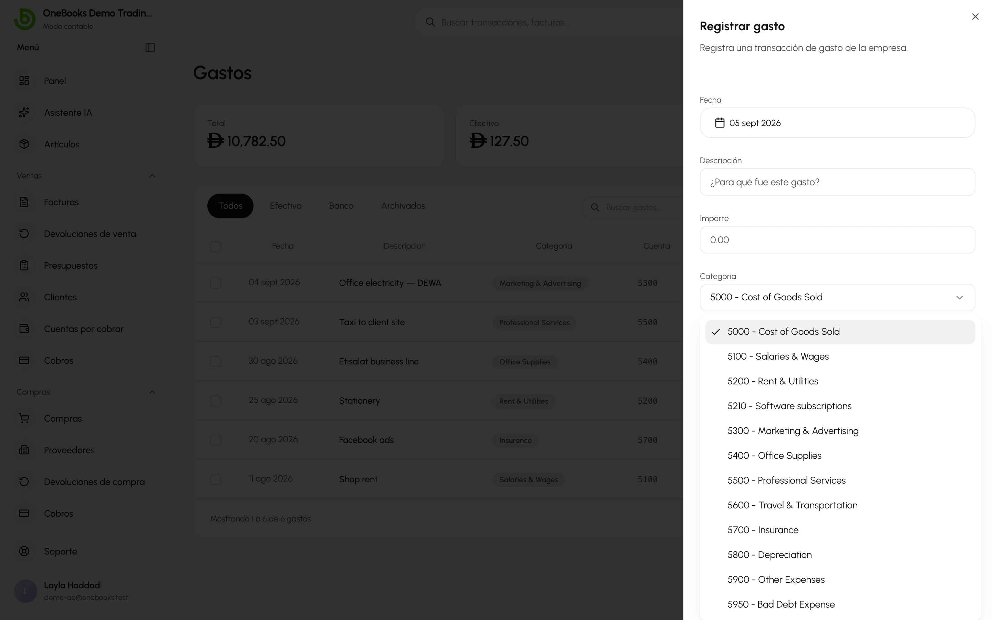Focus the Buscar gastos search field
The width and height of the screenshot is (992, 620).
[634, 207]
